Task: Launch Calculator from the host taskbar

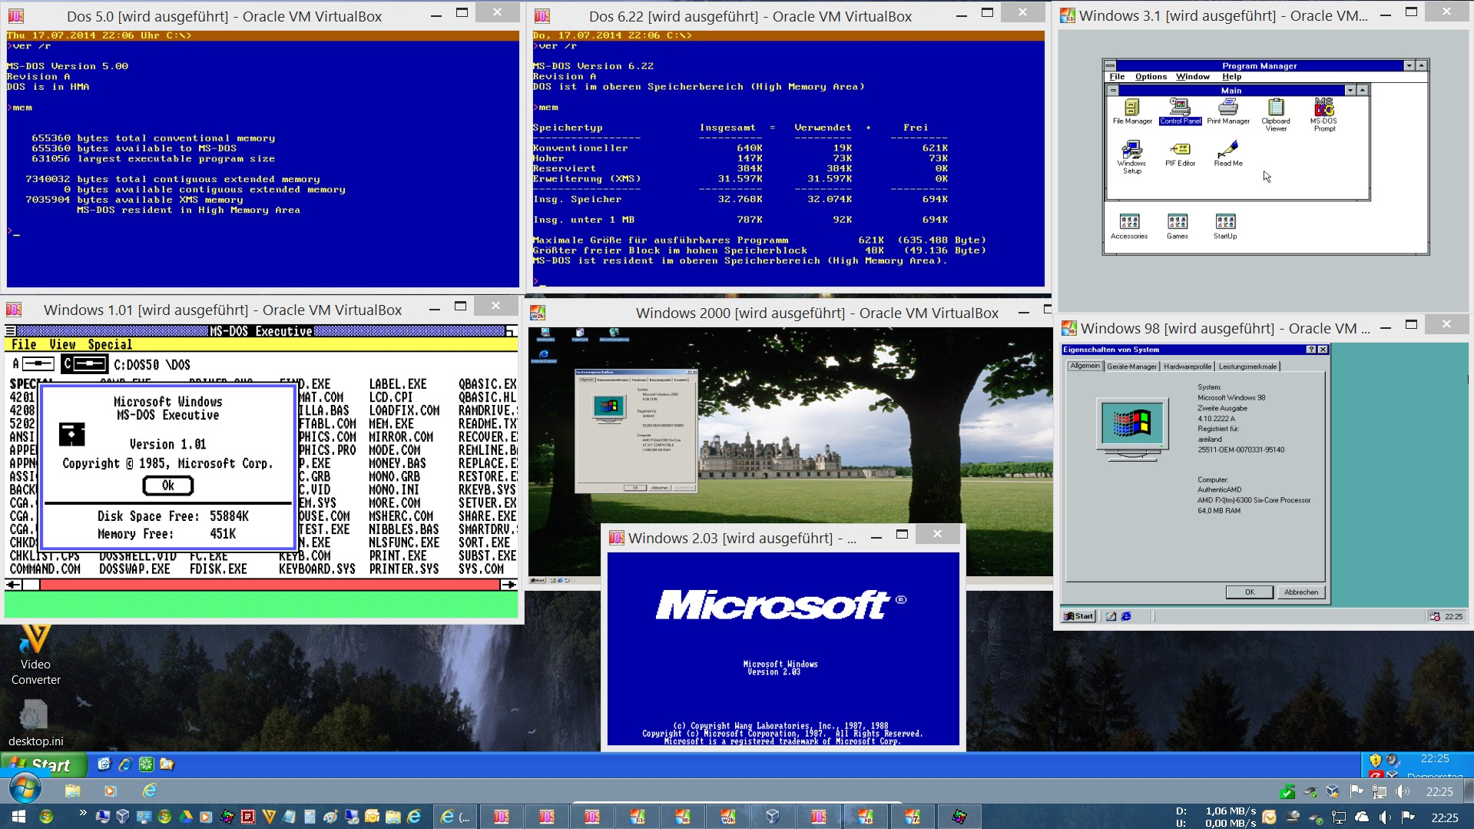Action: pyautogui.click(x=310, y=817)
